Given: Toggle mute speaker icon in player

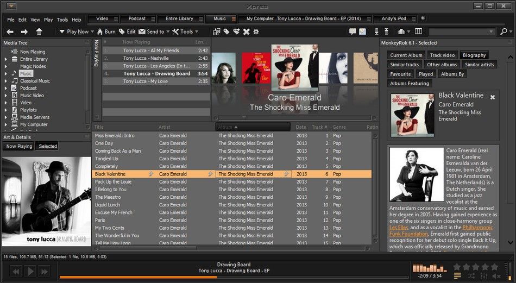Looking at the screenshot, I should coord(497,276).
